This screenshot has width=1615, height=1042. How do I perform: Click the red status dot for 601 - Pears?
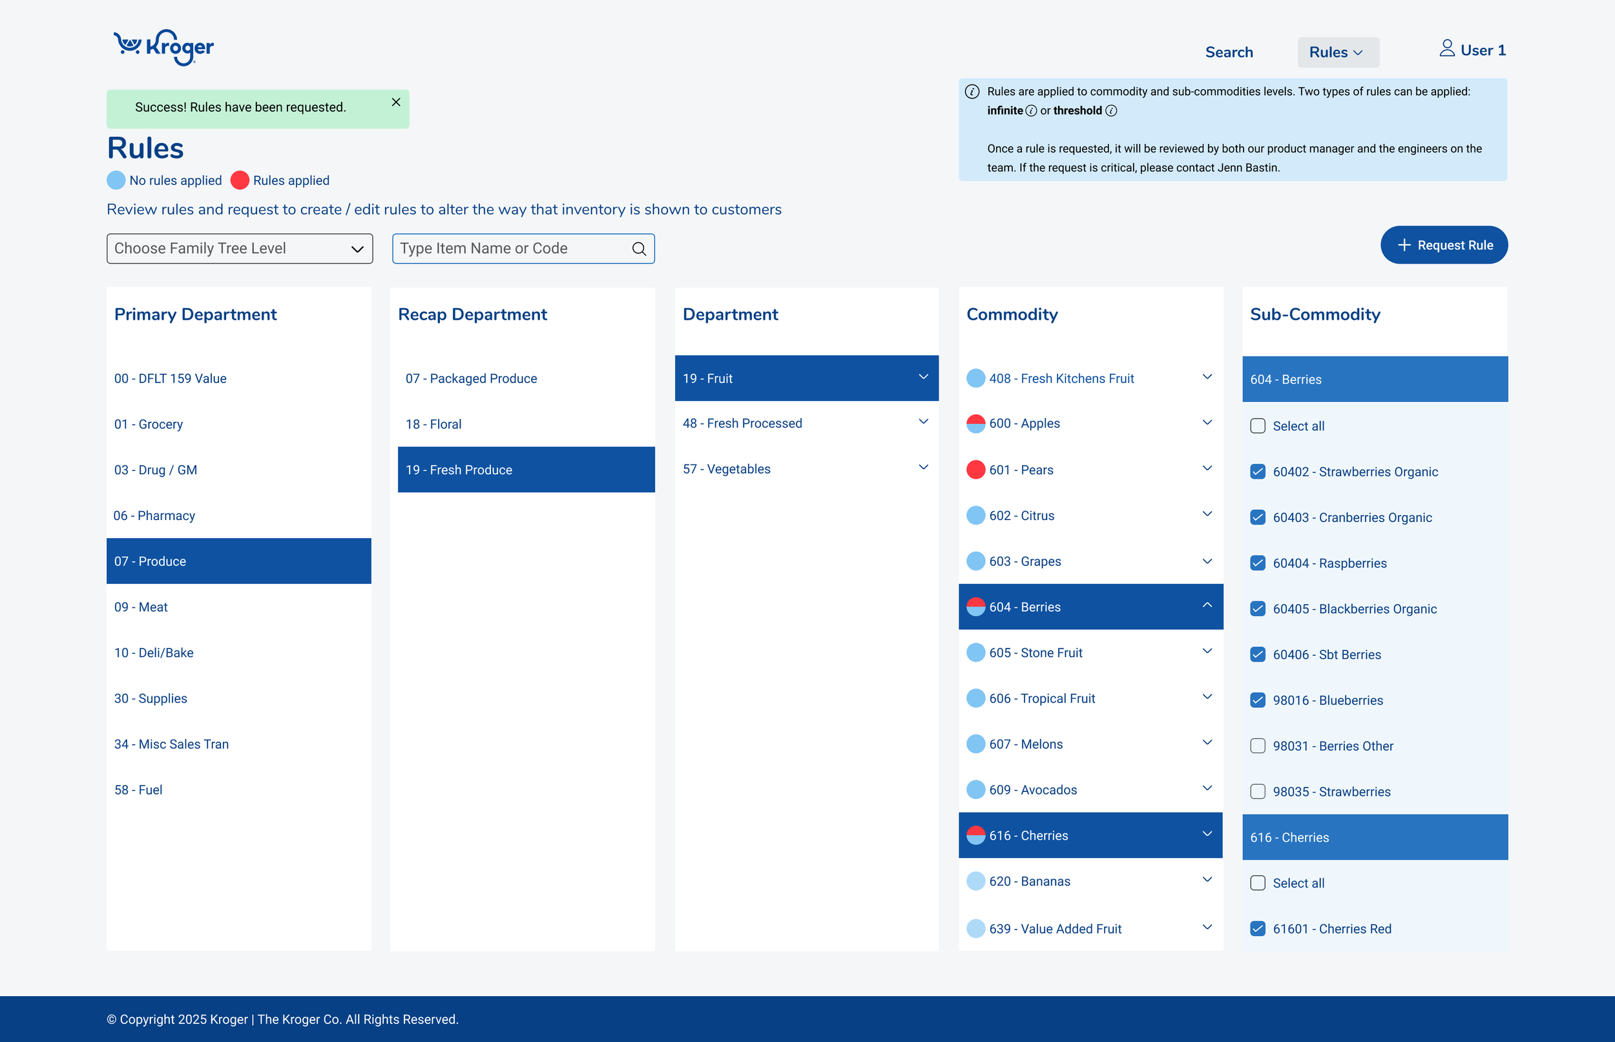click(975, 470)
